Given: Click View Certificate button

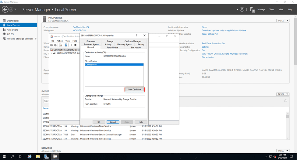Looking at the screenshot, I should (x=134, y=90).
